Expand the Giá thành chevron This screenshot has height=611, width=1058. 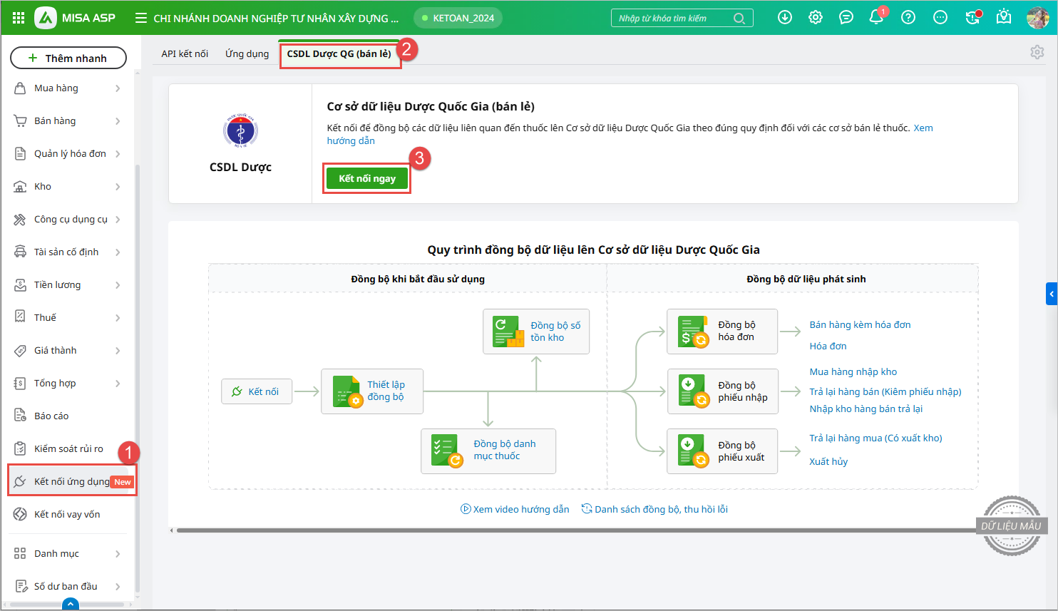[118, 351]
